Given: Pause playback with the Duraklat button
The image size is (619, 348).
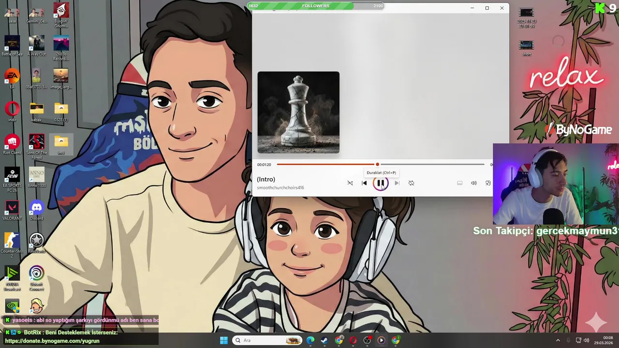Looking at the screenshot, I should click(x=381, y=183).
